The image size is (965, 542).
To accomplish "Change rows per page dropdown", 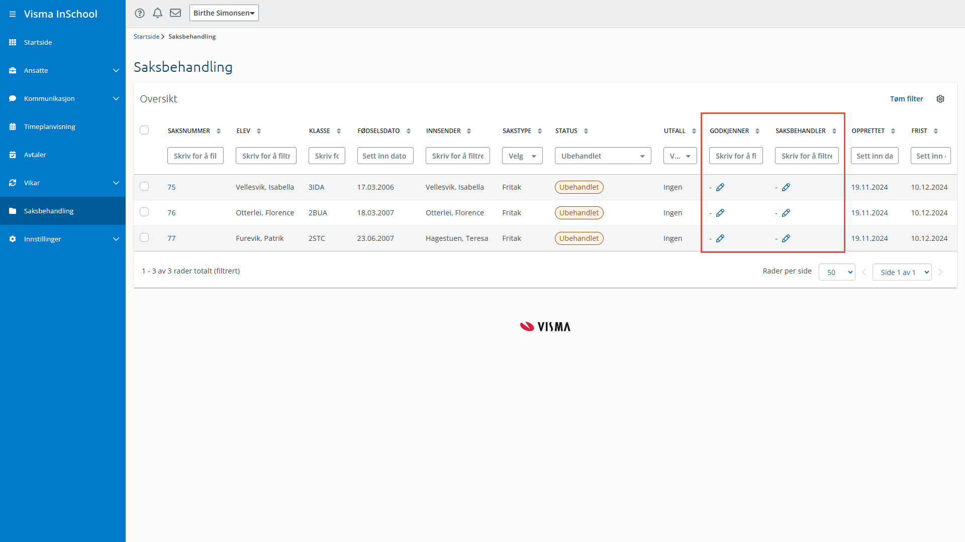I will (x=837, y=272).
